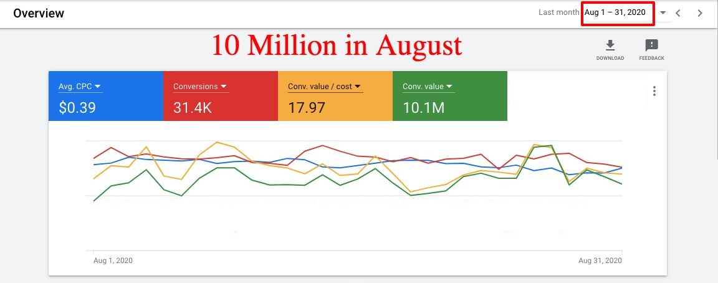Open the Feedback speech bubble icon
This screenshot has width=718, height=283.
(651, 46)
